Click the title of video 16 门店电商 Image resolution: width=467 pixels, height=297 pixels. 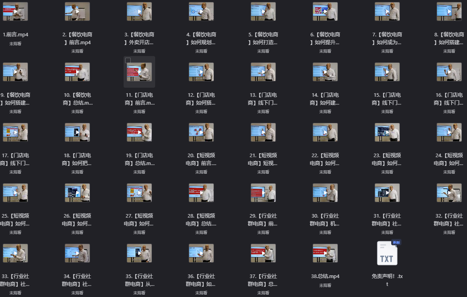(x=449, y=99)
